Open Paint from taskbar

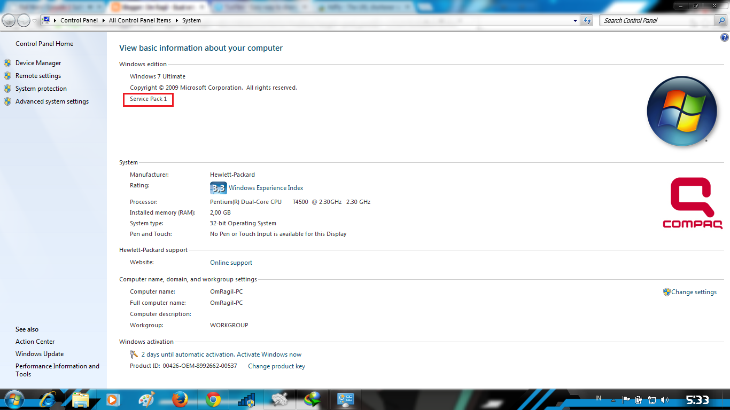coord(146,399)
